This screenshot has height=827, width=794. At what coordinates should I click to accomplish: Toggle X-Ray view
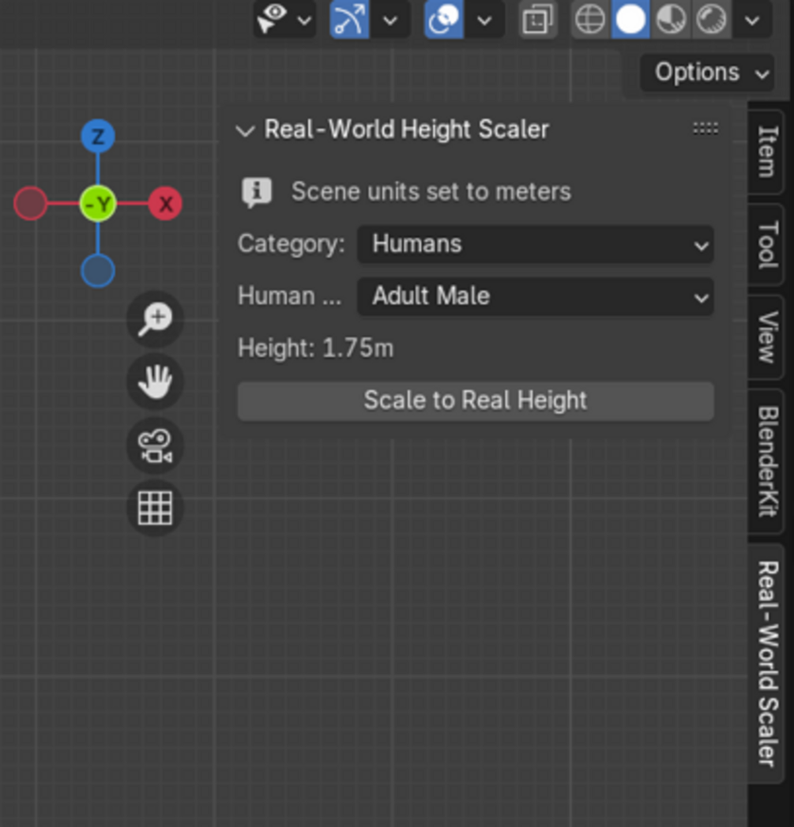tap(537, 19)
